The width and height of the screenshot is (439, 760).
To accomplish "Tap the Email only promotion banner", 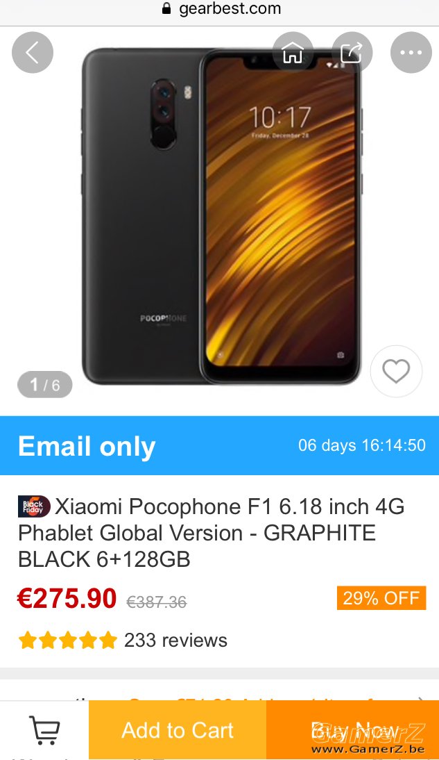I will pos(219,445).
